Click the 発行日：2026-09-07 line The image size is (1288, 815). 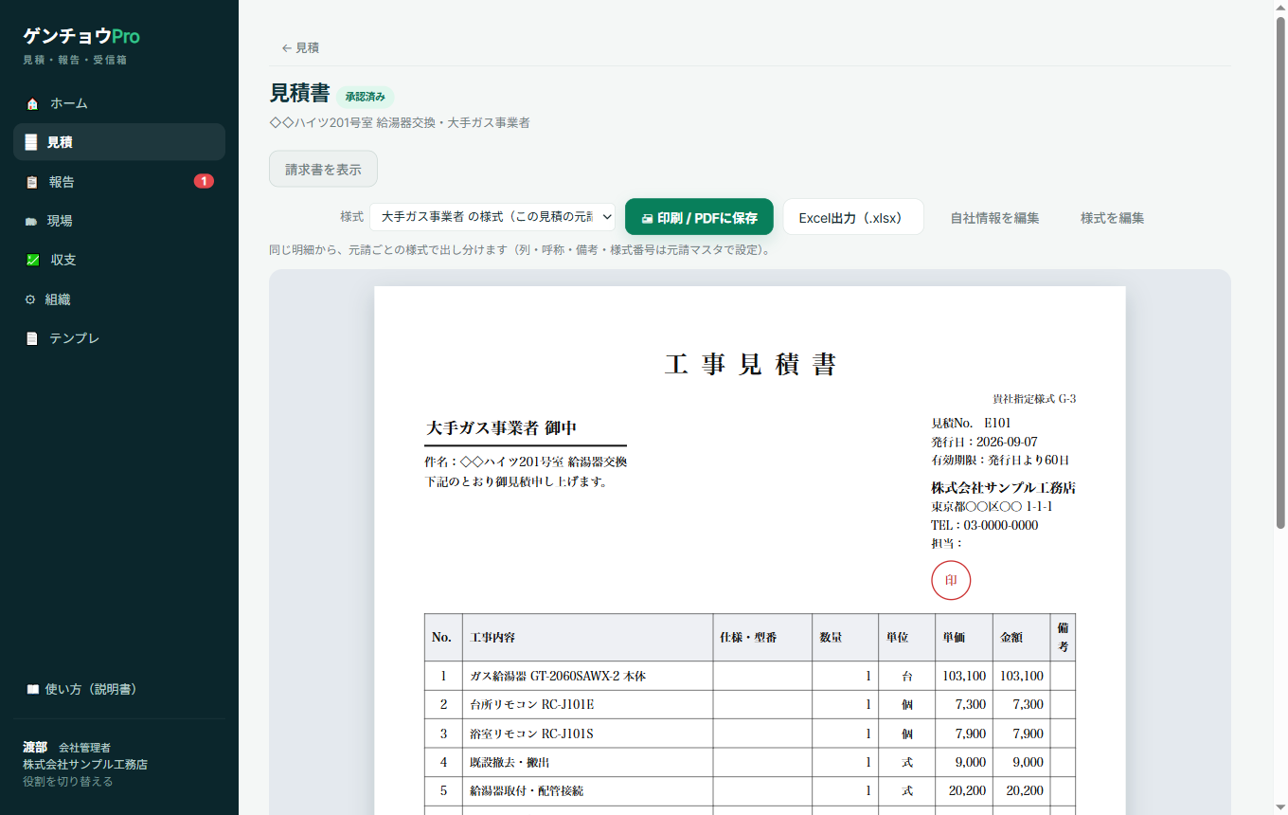pyautogui.click(x=984, y=442)
